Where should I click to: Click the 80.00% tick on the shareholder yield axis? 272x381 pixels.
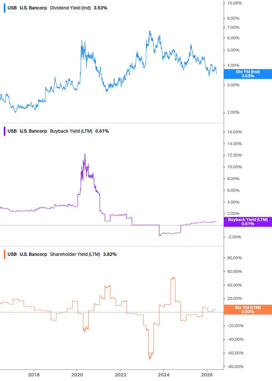coord(234,258)
